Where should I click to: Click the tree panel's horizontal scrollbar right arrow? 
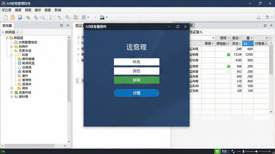pyautogui.click(x=65, y=146)
